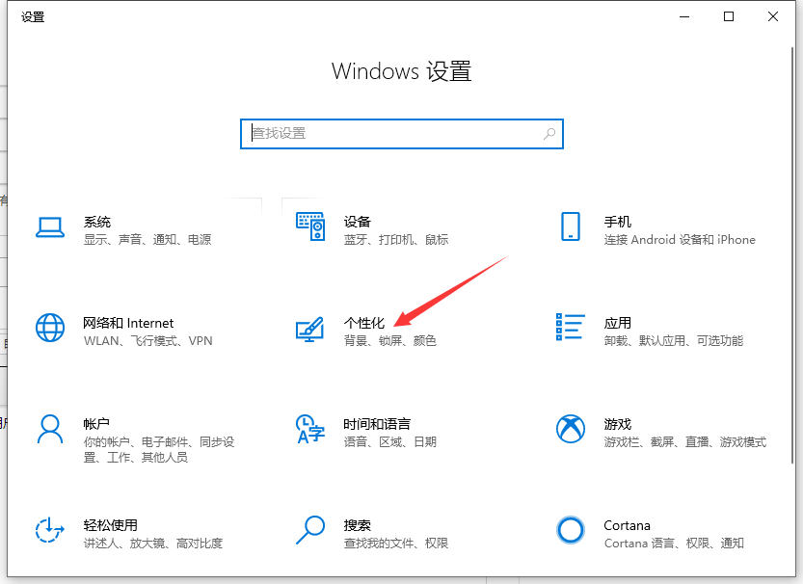Open the Cortana circle icon
This screenshot has height=584, width=803.
coord(570,530)
